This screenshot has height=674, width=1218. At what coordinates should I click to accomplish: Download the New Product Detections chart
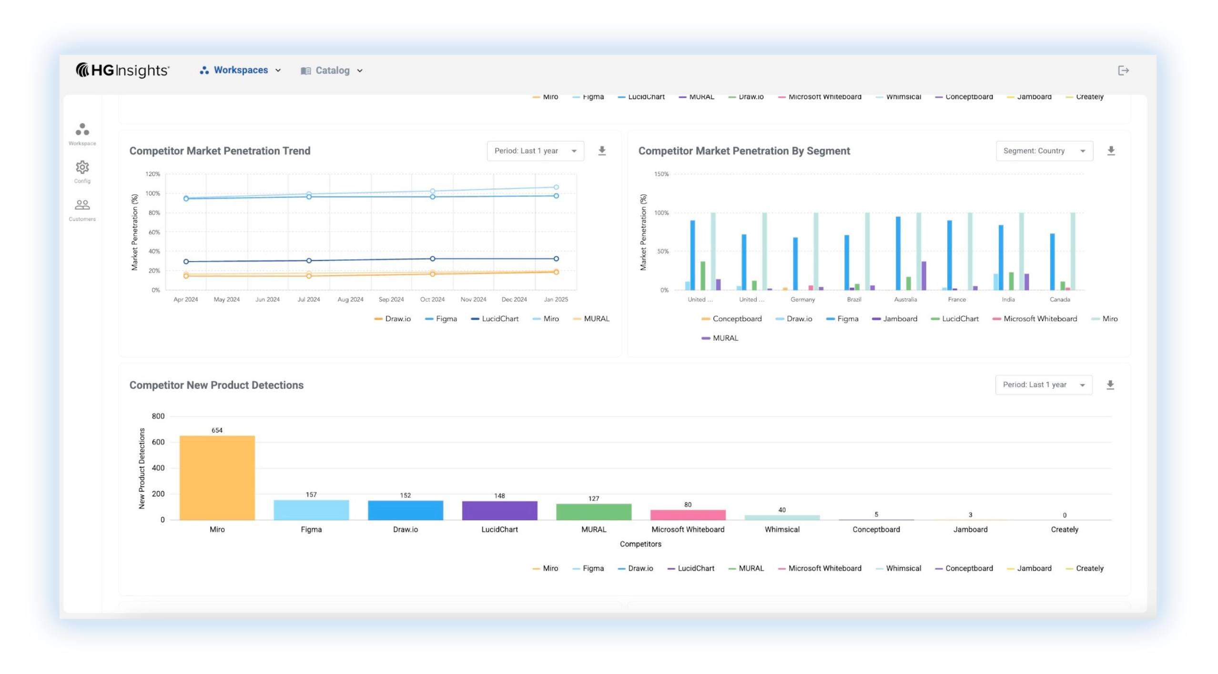pyautogui.click(x=1110, y=385)
